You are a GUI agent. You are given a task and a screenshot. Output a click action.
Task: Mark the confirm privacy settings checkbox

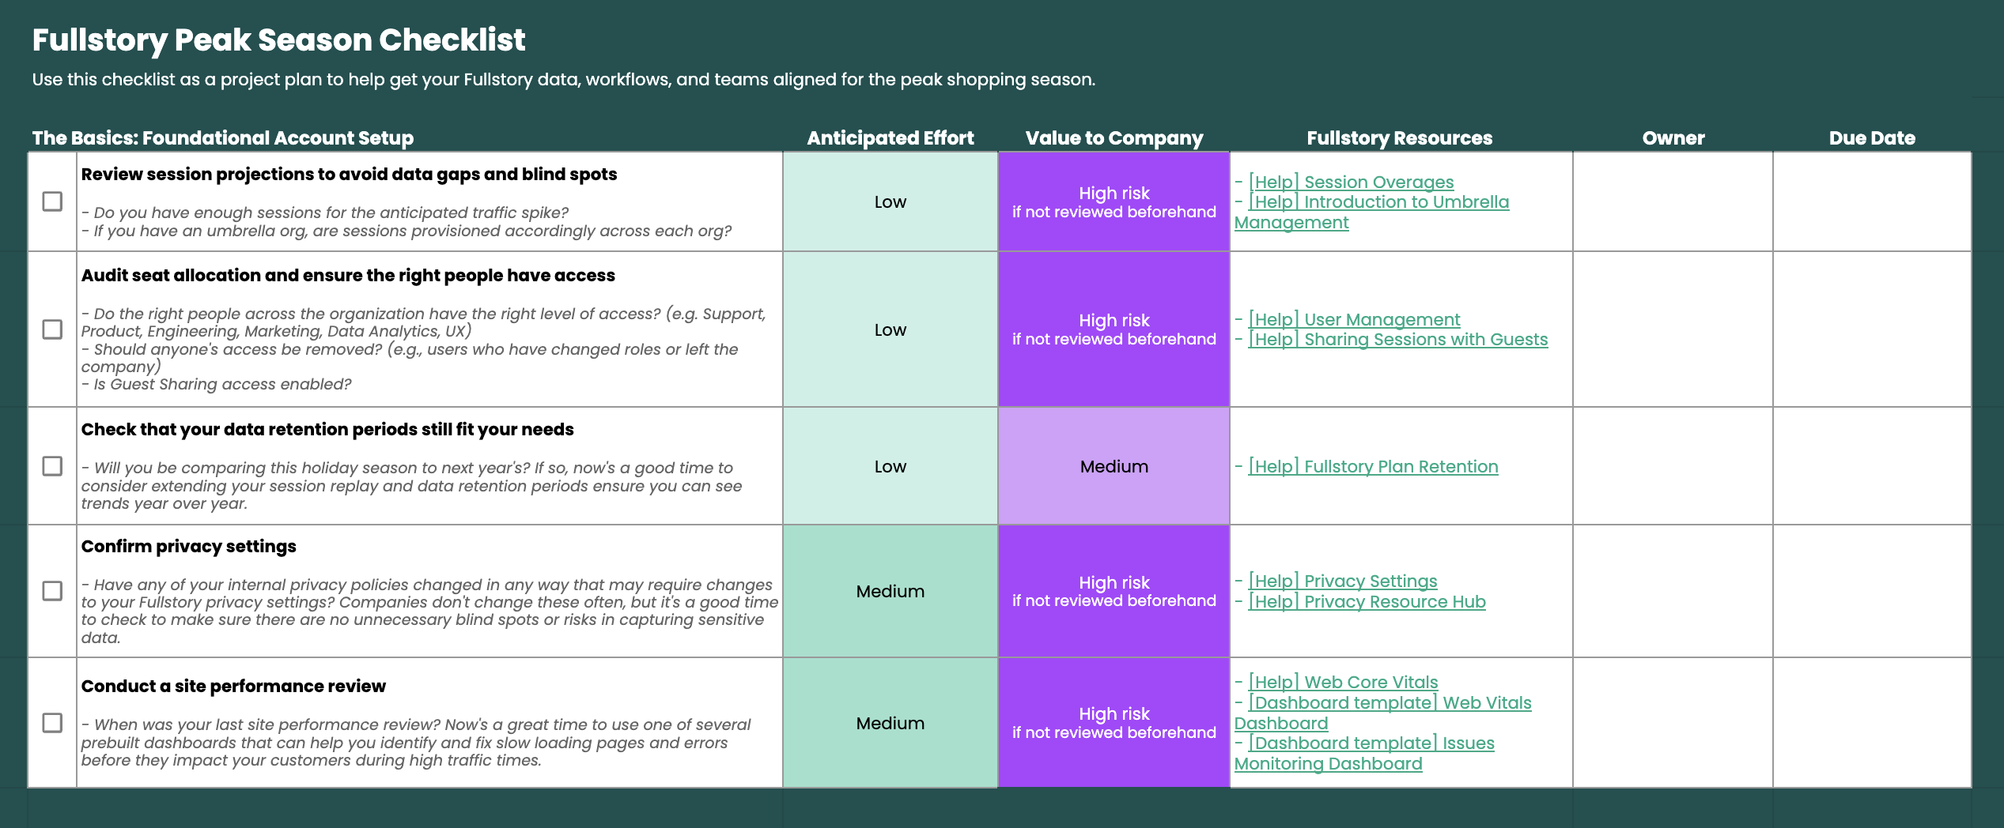(52, 591)
